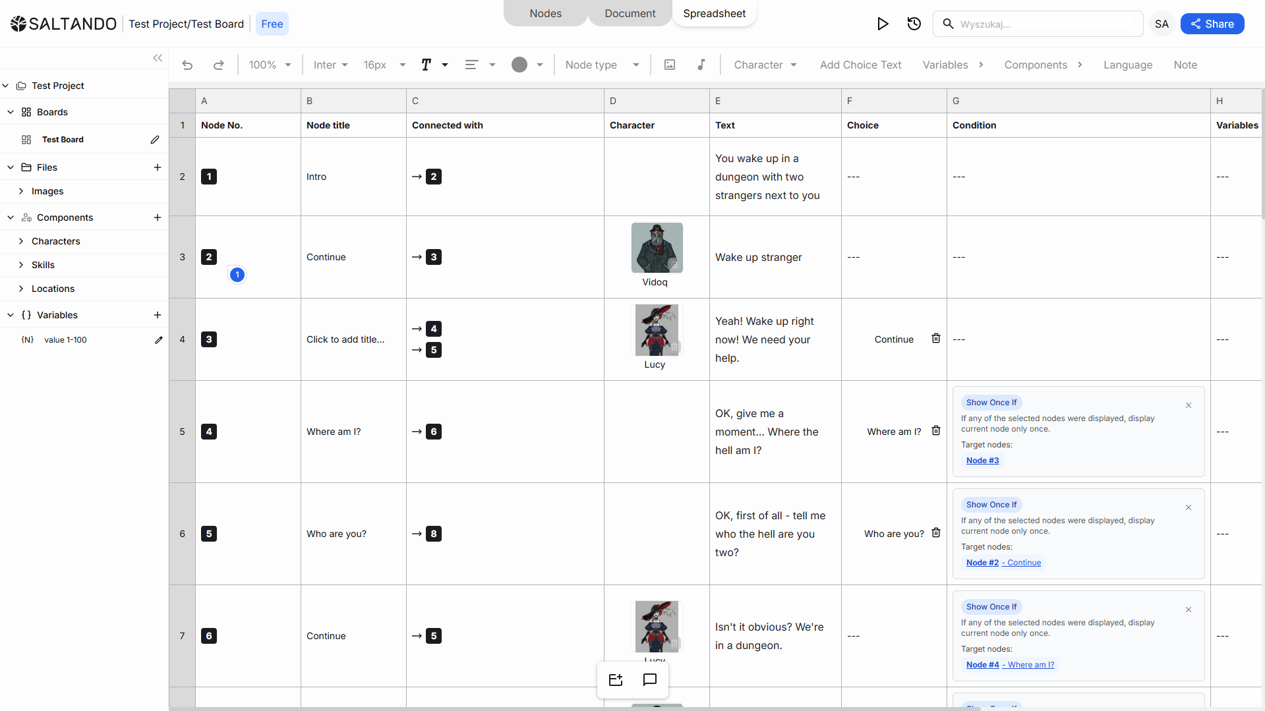Open the Node type dropdown

pos(602,65)
